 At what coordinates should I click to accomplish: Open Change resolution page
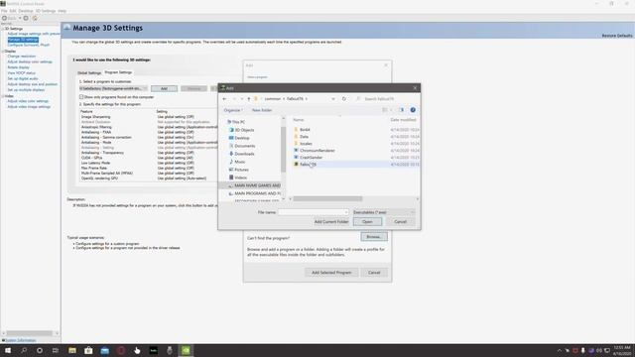coord(22,57)
